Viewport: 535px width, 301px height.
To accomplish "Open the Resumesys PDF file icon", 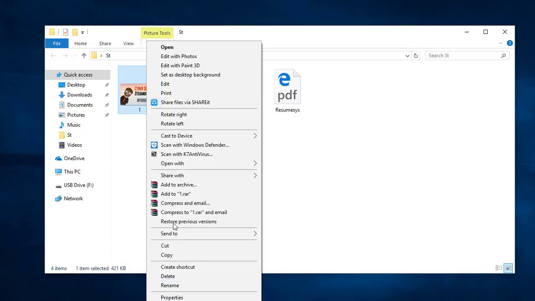I will [287, 87].
